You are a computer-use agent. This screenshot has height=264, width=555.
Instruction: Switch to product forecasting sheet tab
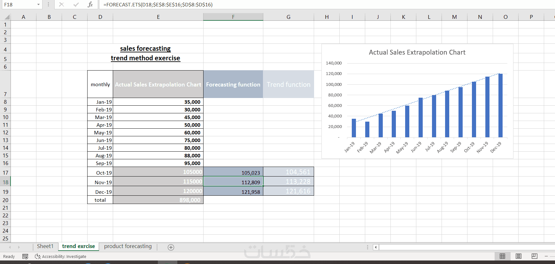(128, 246)
